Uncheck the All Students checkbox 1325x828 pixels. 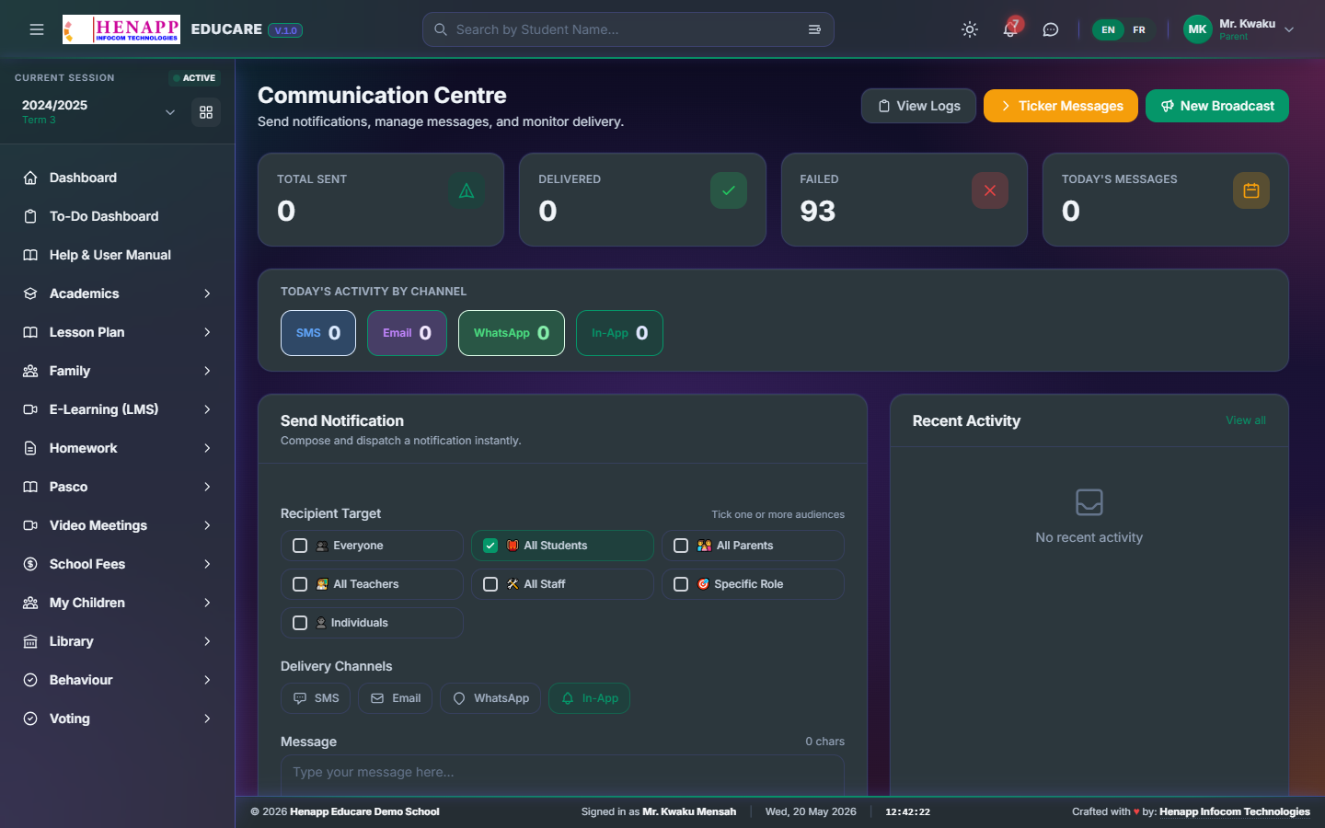coord(490,546)
